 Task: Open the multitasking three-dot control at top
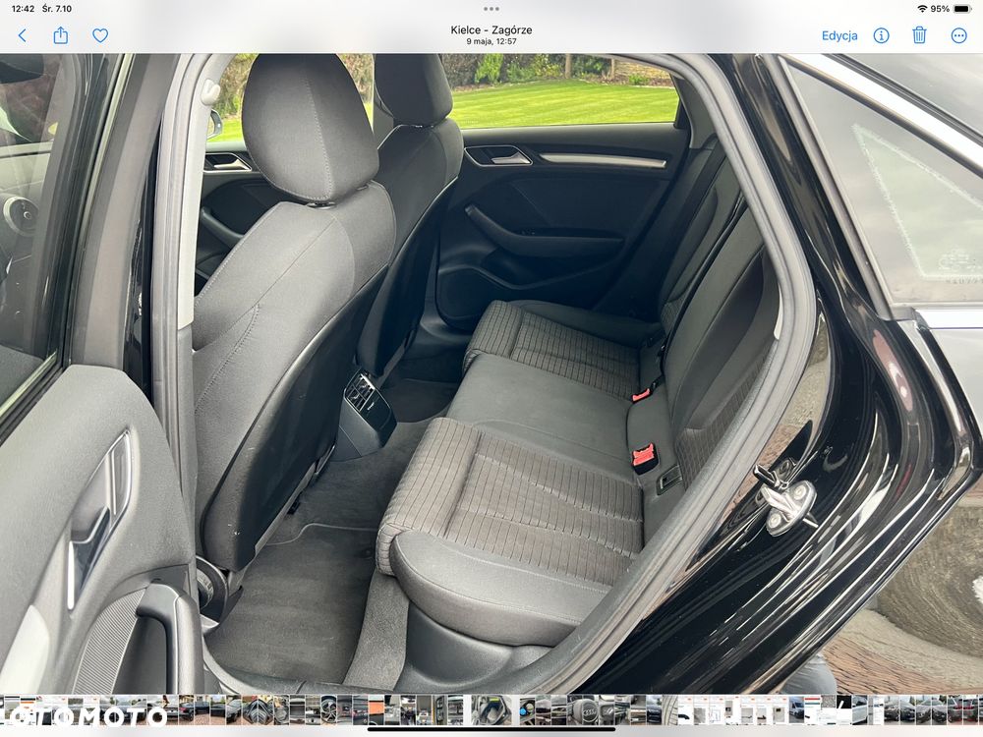pyautogui.click(x=491, y=9)
